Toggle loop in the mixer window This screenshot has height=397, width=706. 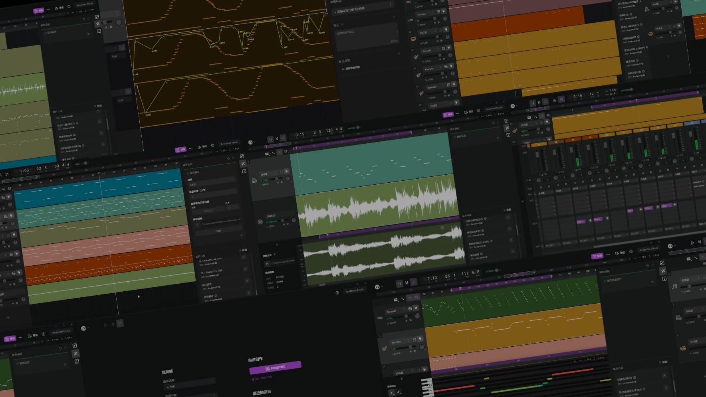[545, 102]
